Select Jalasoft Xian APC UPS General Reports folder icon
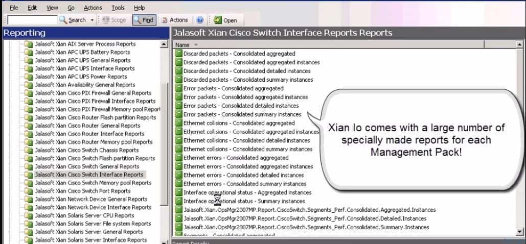Screen dimensions: 526x244 (x=29, y=60)
